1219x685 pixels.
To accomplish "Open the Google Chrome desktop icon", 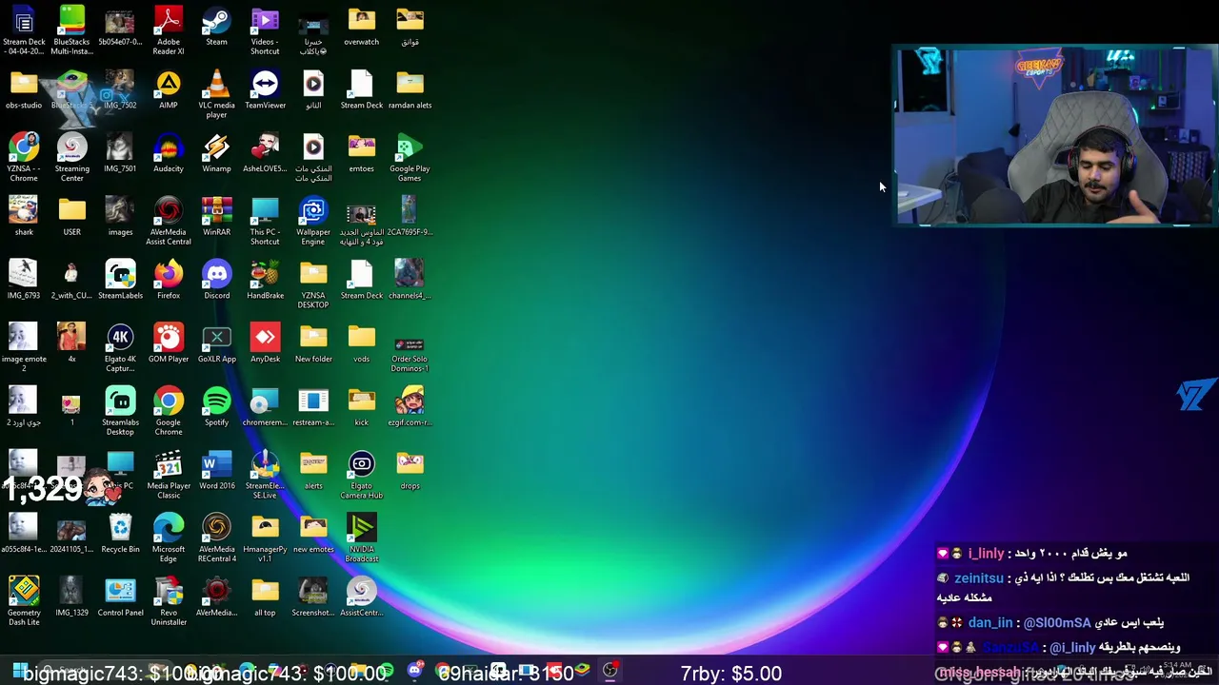I will point(169,411).
